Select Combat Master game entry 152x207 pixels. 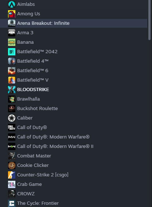[73, 156]
